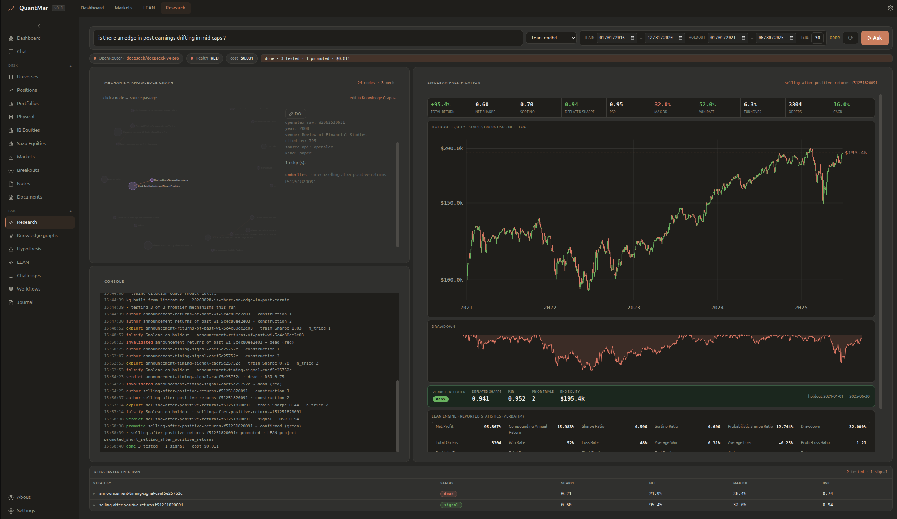The image size is (897, 519).
Task: Open Physical in the sidebar
Action: click(40, 117)
